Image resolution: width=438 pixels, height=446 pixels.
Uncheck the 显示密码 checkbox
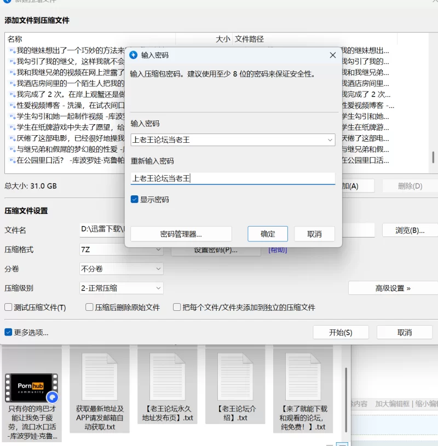pos(134,199)
